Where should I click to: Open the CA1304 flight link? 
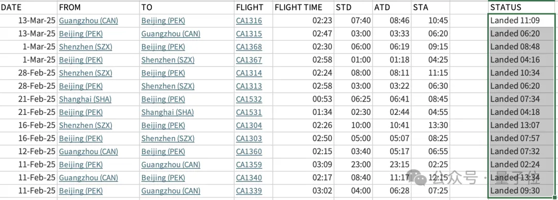tap(249, 125)
